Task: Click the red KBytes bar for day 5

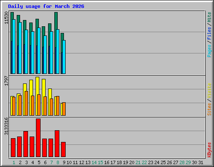Action: tap(38, 138)
